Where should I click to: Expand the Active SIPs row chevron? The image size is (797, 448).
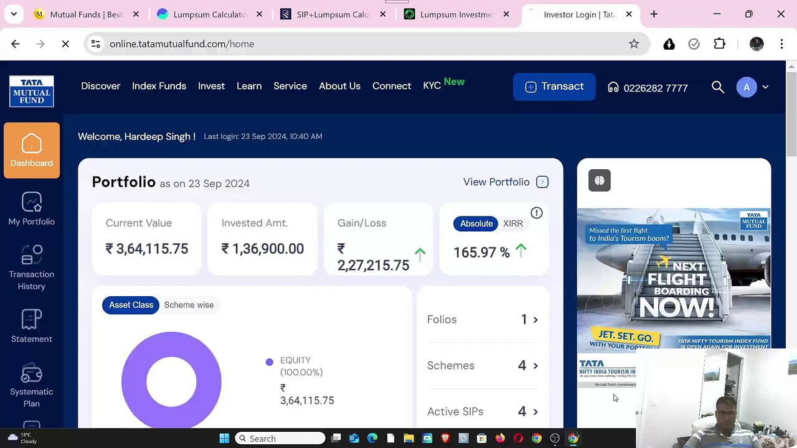coord(535,412)
